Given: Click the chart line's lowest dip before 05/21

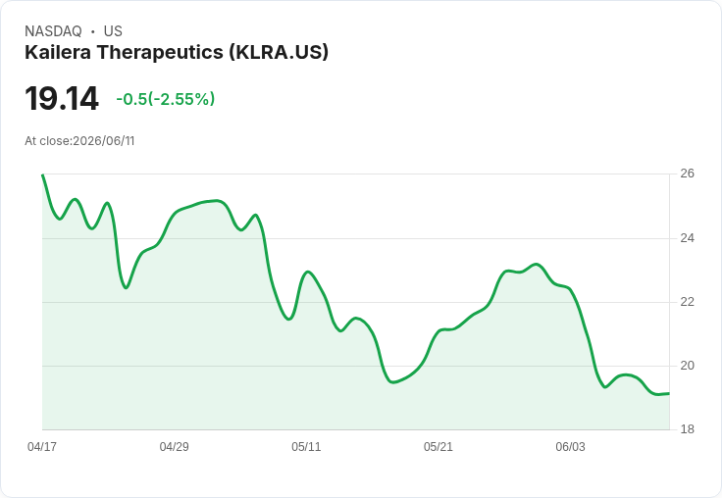Looking at the screenshot, I should click(x=392, y=382).
